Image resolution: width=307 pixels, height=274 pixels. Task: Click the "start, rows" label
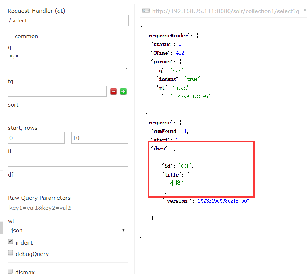23,128
